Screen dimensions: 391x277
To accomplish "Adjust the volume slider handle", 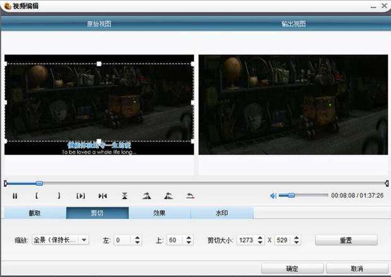I will pos(291,195).
